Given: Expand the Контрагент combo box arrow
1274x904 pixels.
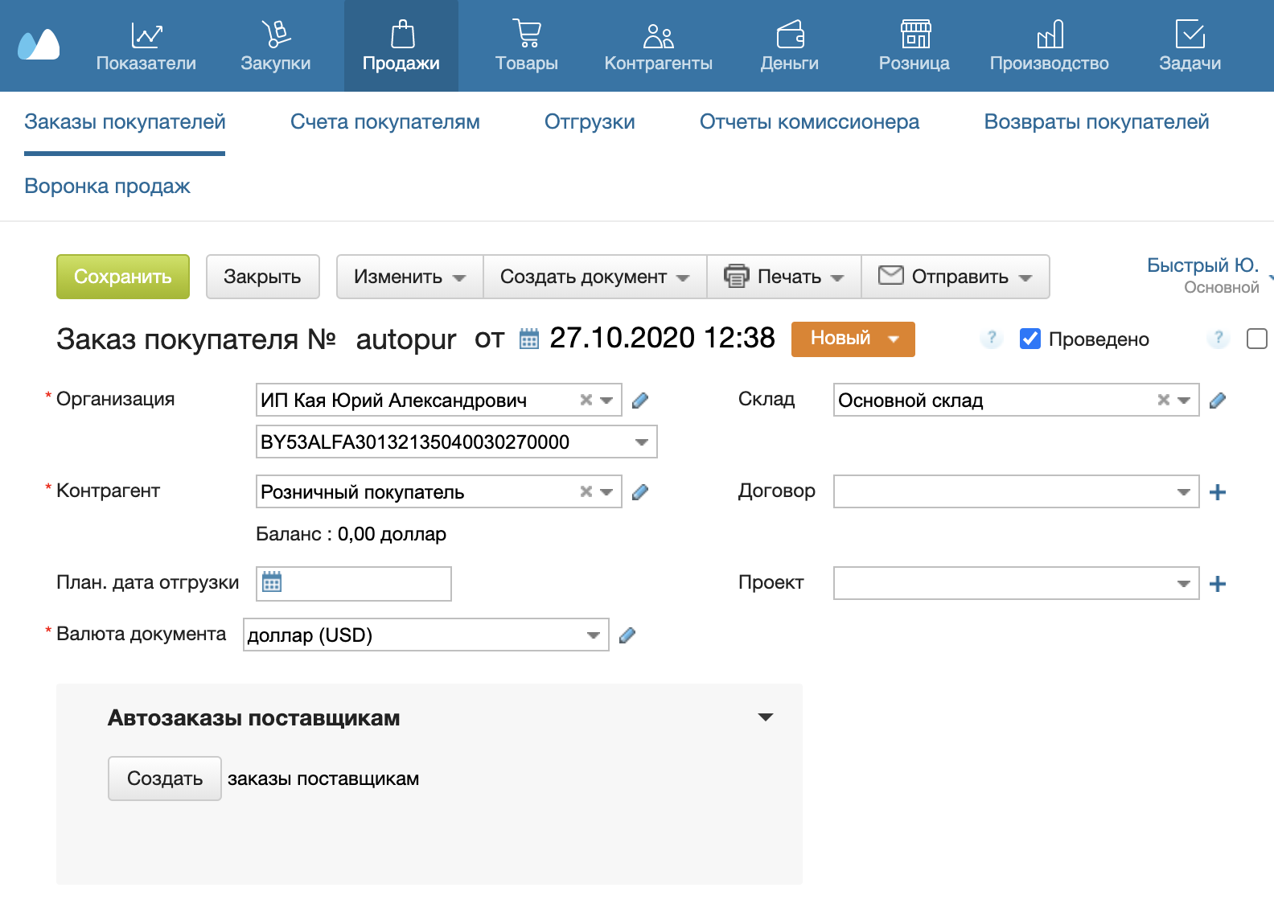Looking at the screenshot, I should pos(606,491).
